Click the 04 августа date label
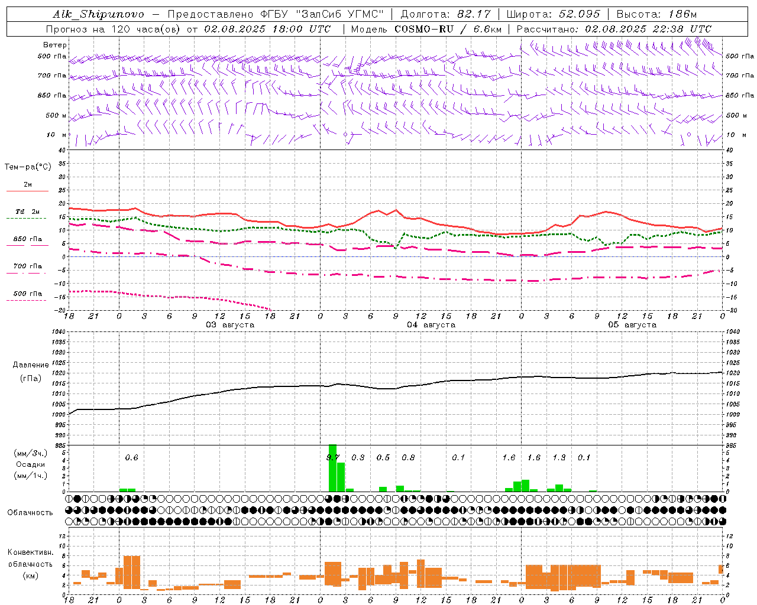 coord(431,325)
